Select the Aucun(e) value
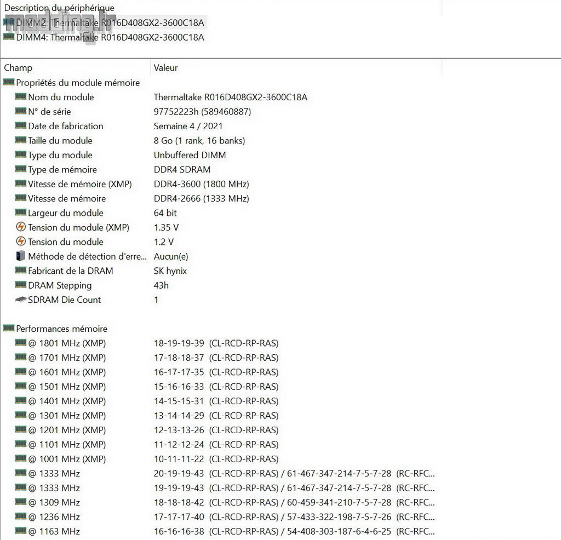The width and height of the screenshot is (561, 540). 171,256
